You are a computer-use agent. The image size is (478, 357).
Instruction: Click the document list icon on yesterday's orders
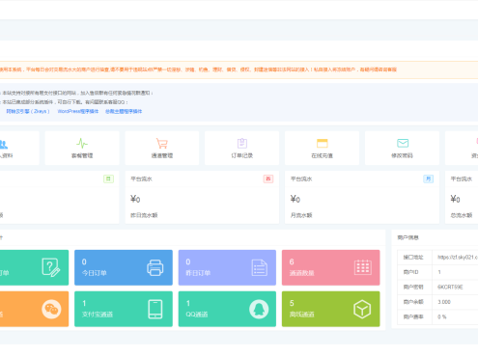[259, 267]
